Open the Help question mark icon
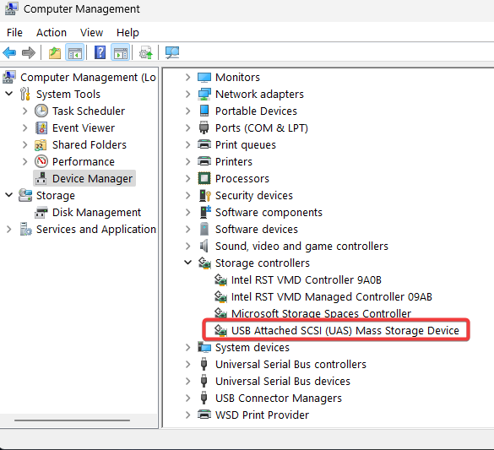494x450 pixels. tap(100, 52)
